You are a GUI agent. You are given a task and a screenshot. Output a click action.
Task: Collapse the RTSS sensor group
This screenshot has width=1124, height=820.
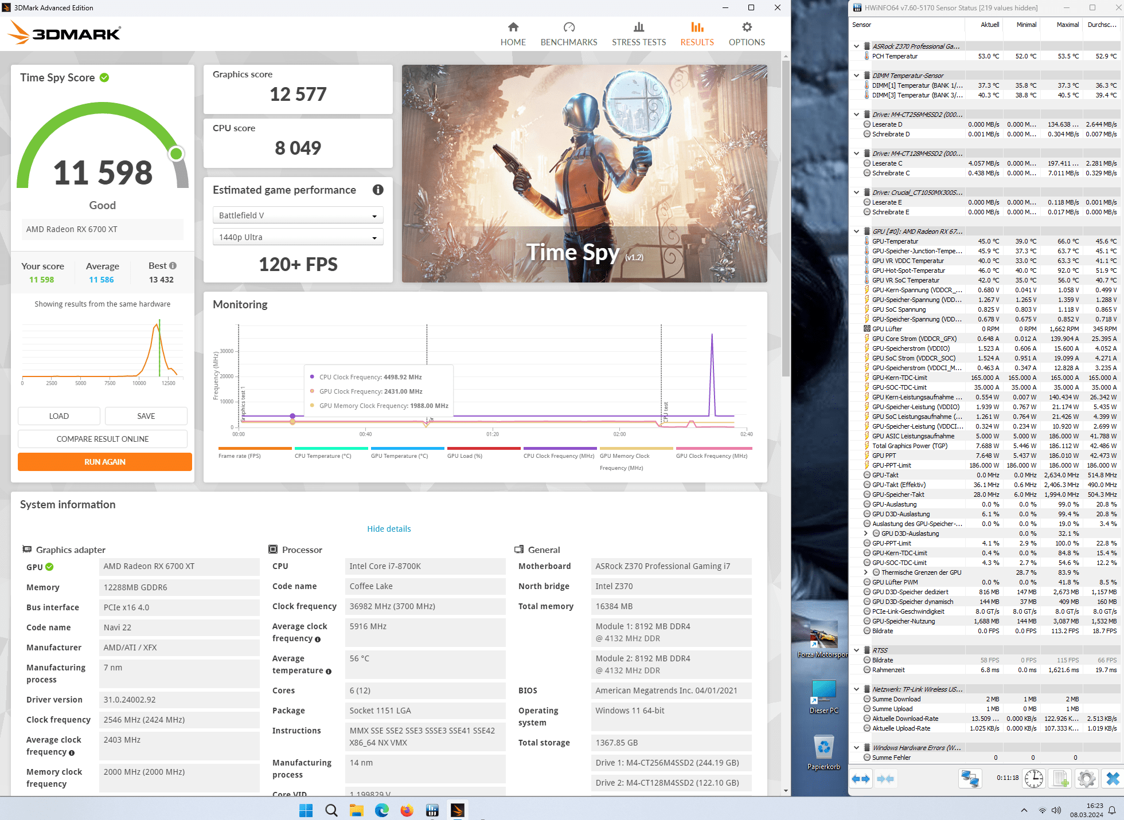[x=857, y=650]
